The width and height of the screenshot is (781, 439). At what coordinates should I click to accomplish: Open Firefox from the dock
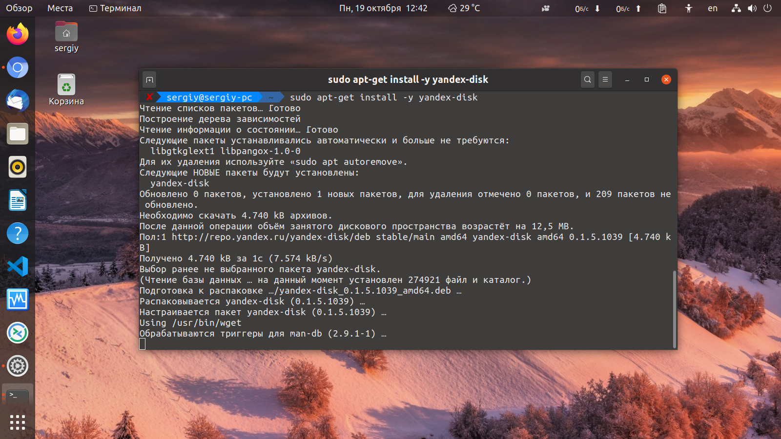point(18,34)
